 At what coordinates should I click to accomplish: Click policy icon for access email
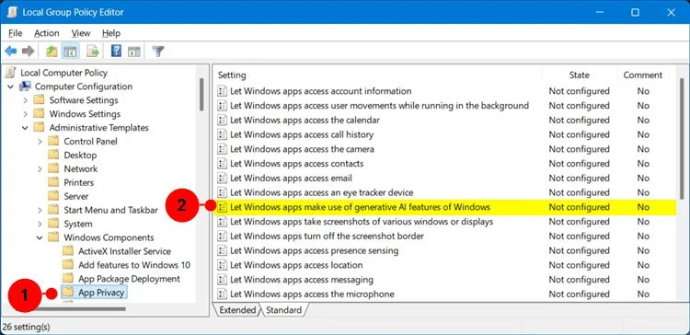pos(223,179)
